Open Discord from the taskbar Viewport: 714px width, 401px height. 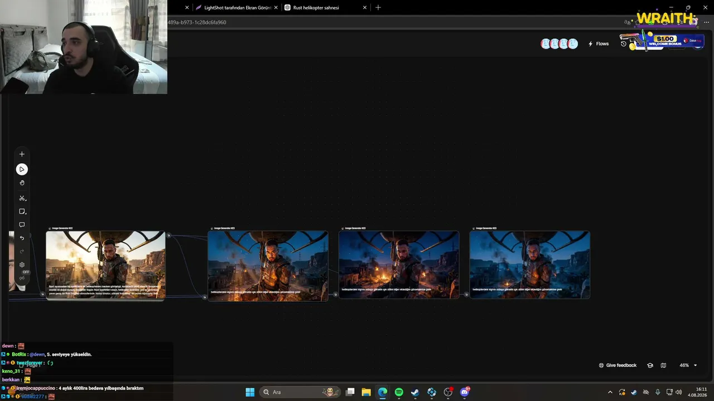coord(465,392)
